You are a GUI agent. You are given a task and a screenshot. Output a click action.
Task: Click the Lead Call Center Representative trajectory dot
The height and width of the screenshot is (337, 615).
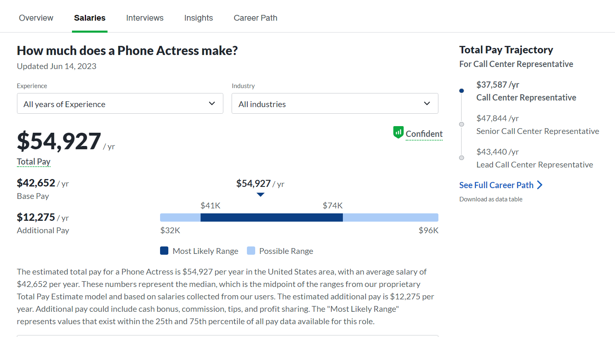462,158
